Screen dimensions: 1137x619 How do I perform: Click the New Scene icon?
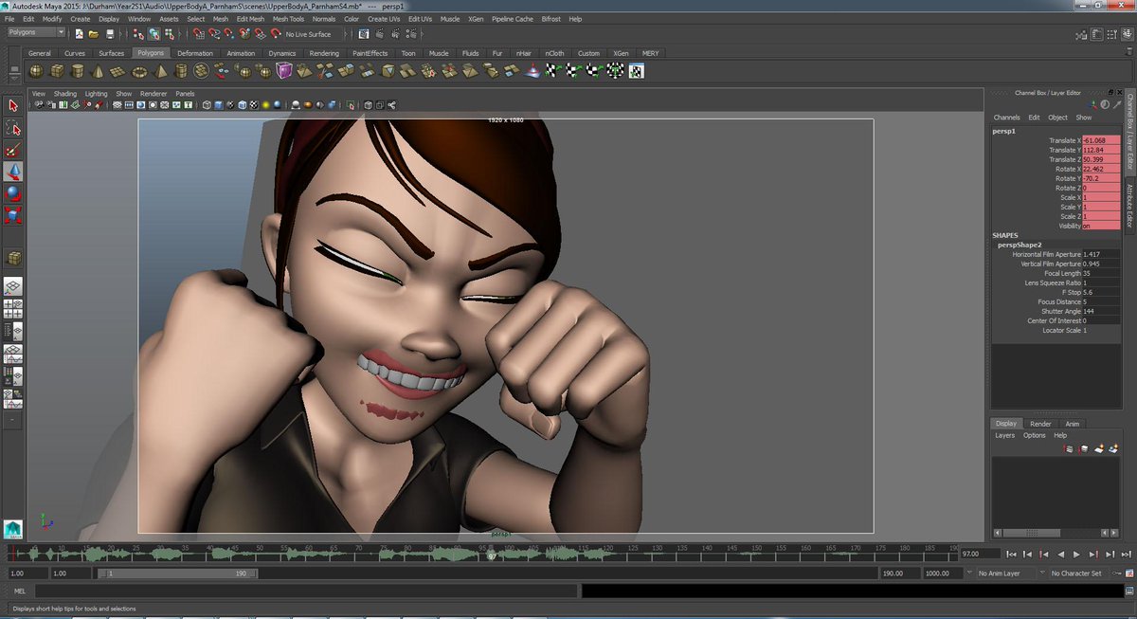(80, 33)
